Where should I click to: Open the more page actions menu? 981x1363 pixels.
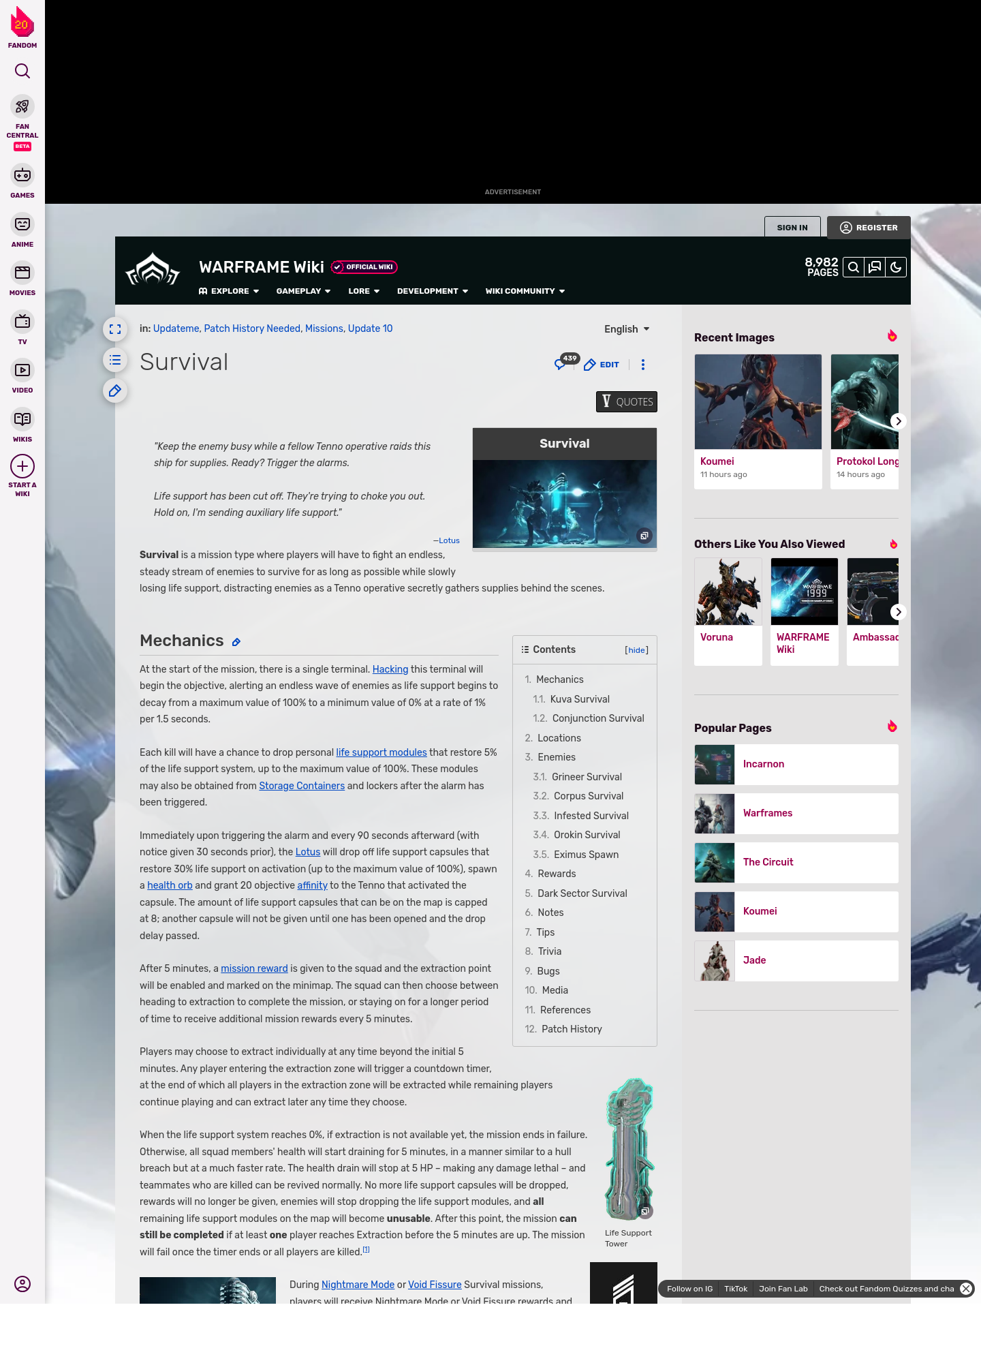pos(643,365)
